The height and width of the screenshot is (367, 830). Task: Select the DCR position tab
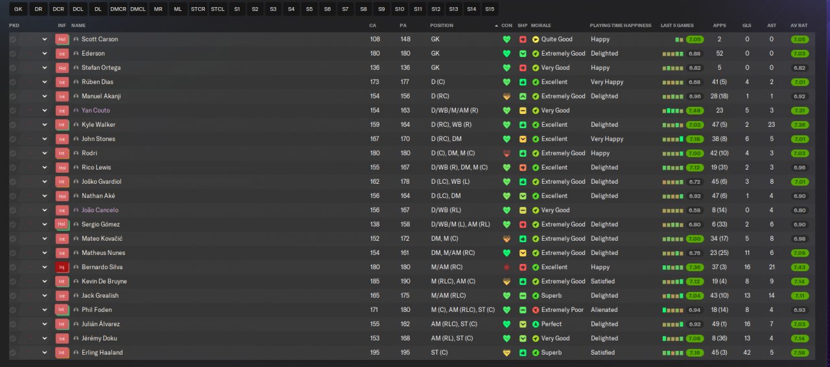pos(58,10)
